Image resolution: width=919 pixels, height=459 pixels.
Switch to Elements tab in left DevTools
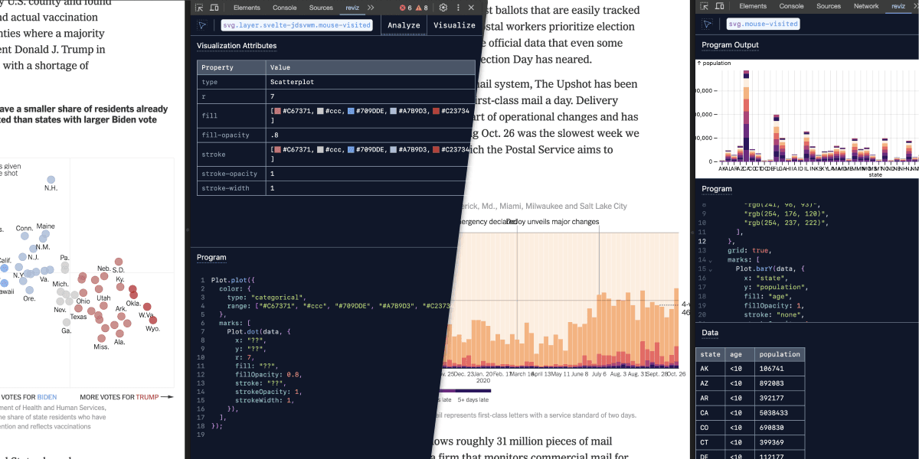click(x=247, y=8)
